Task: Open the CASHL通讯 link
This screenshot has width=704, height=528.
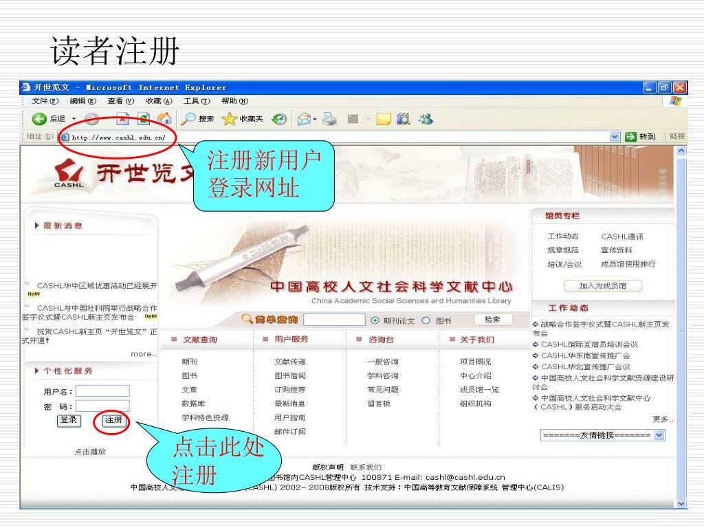Action: tap(621, 236)
